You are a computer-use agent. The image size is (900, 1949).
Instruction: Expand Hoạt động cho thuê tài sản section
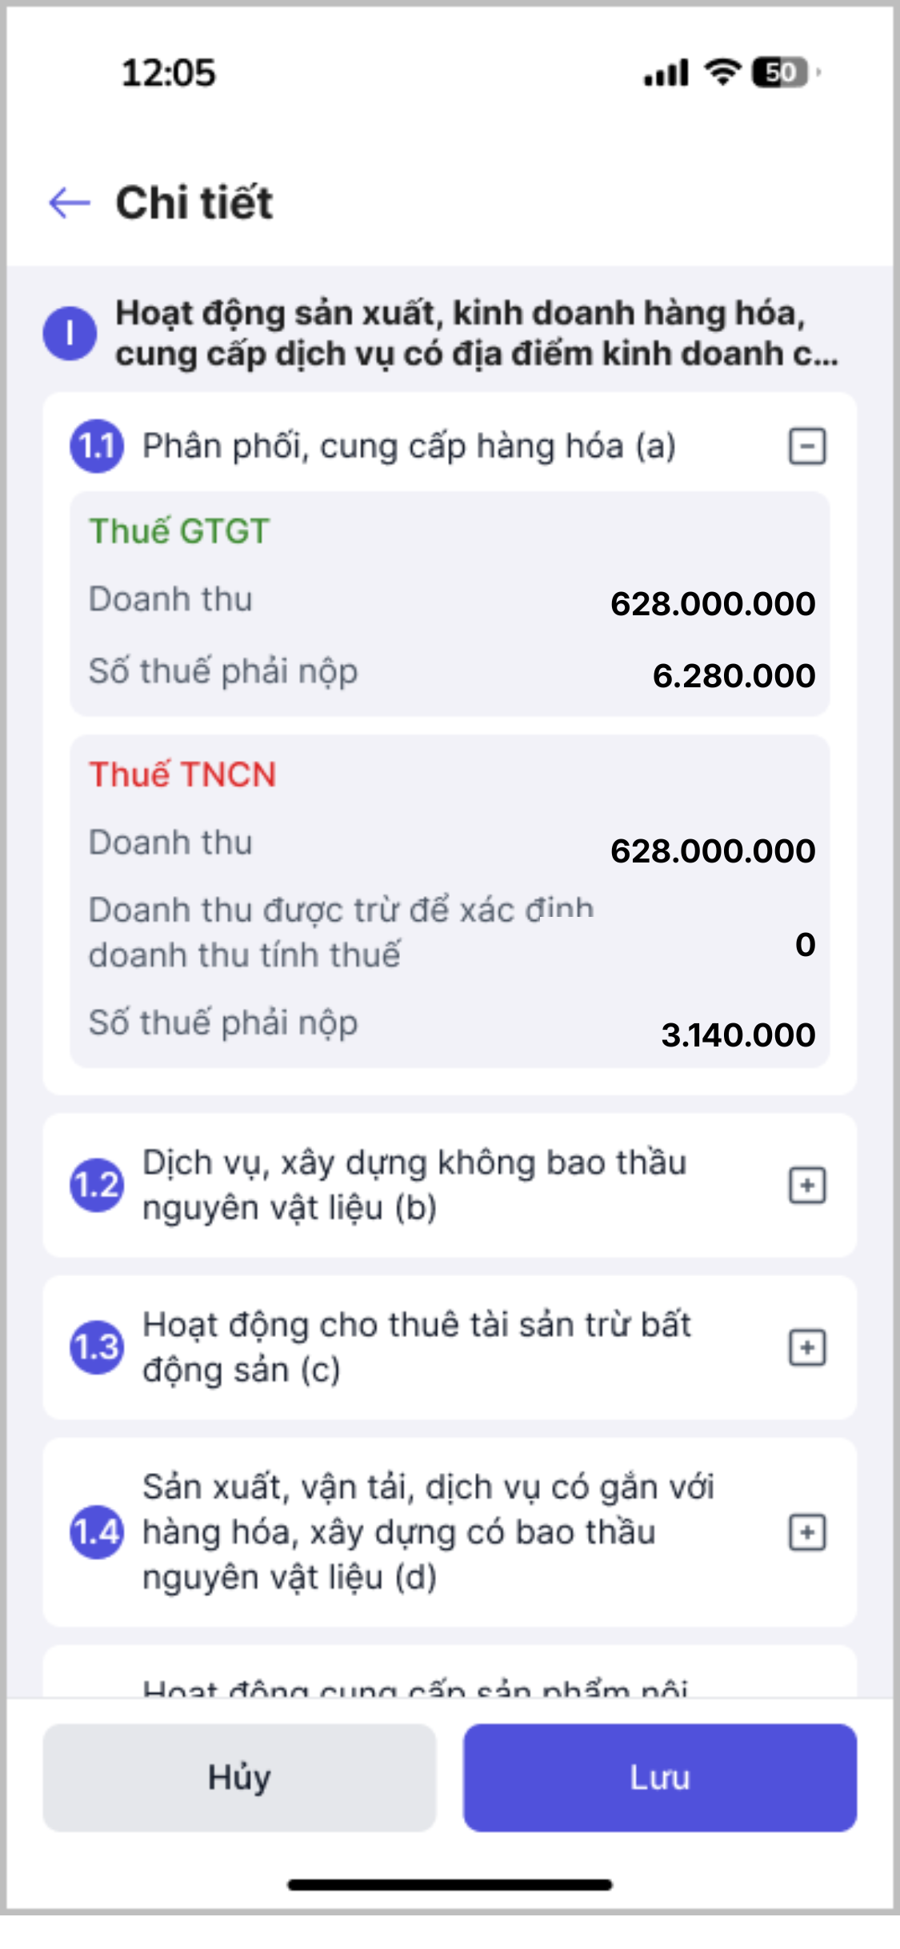click(807, 1348)
